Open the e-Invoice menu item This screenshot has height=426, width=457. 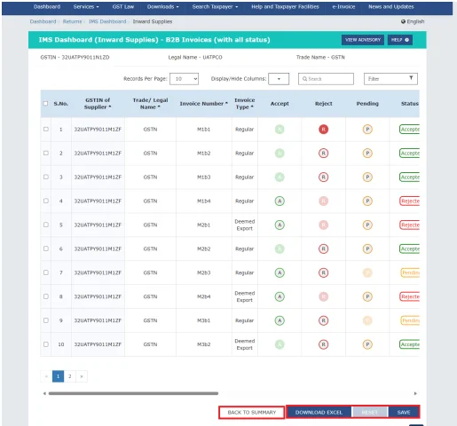(x=343, y=7)
